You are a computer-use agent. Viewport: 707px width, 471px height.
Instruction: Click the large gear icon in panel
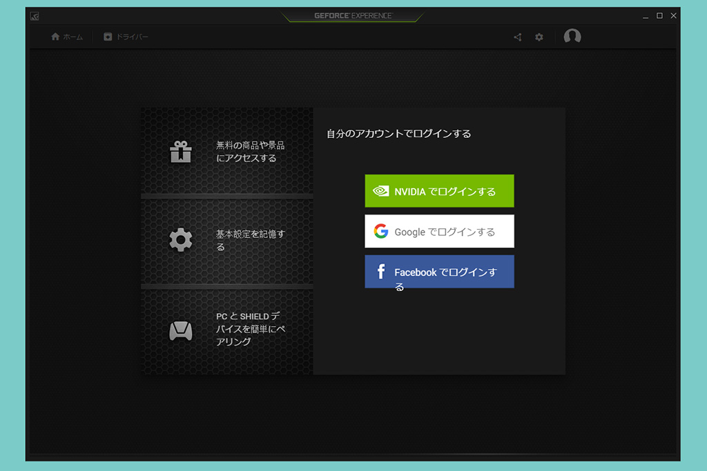[x=180, y=239]
